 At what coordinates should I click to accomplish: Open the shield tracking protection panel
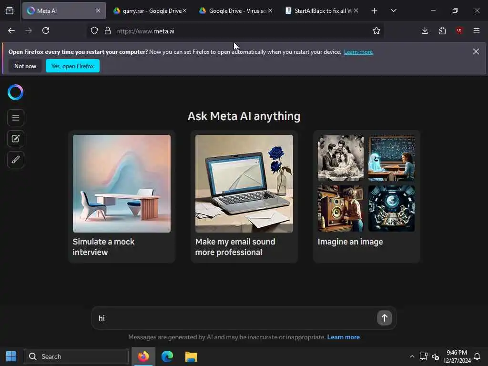(x=94, y=31)
